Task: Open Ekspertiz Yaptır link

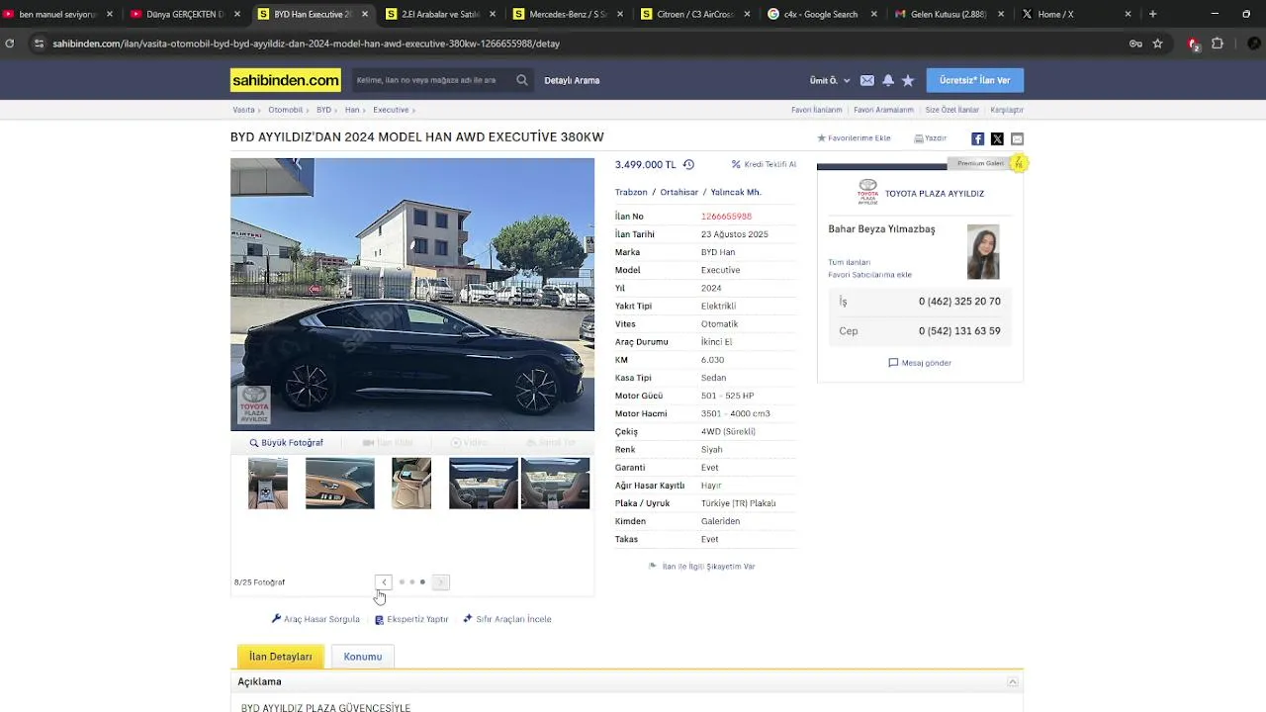Action: (411, 619)
